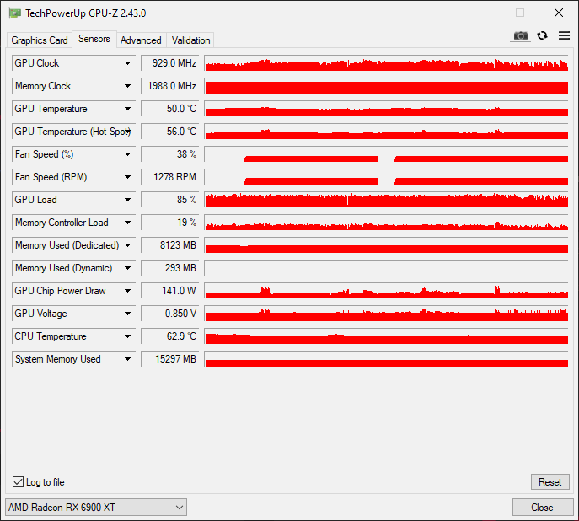Click the Memory Used (Dedicated) graph
This screenshot has height=521, width=579.
pyautogui.click(x=386, y=245)
